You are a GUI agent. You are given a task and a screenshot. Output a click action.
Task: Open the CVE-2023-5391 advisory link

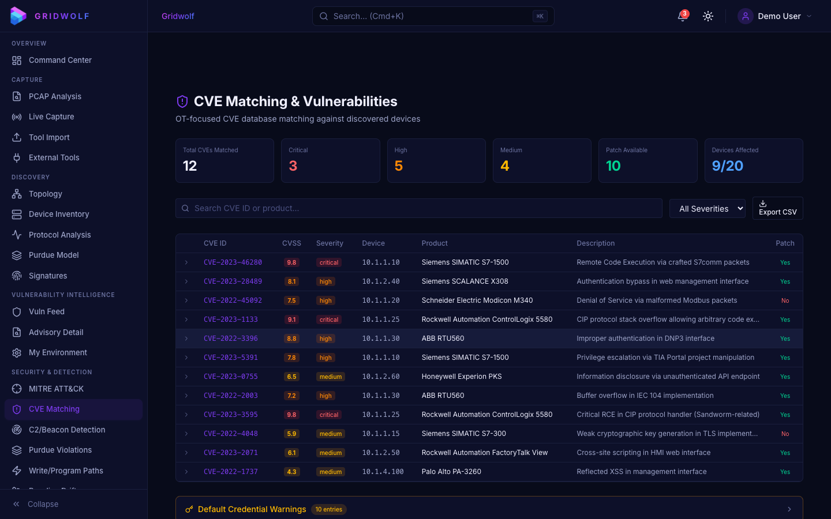tap(230, 358)
